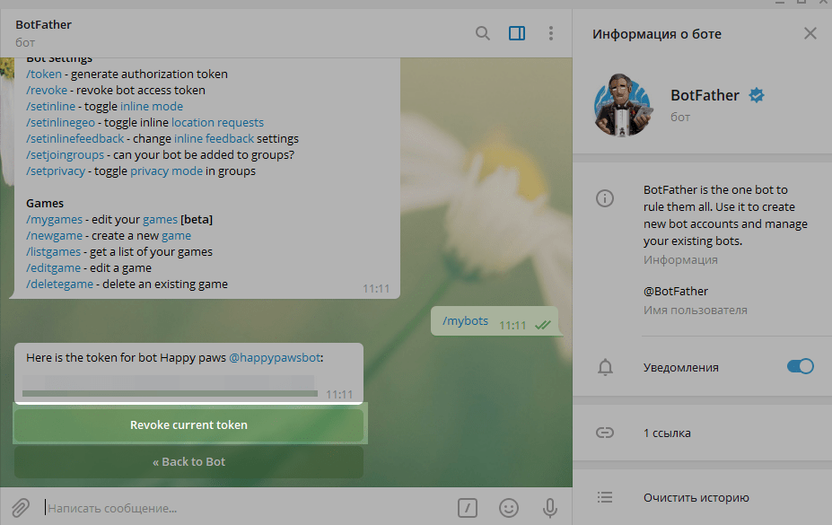The width and height of the screenshot is (832, 525).
Task: Toggle the side info panel icon
Action: 517,34
